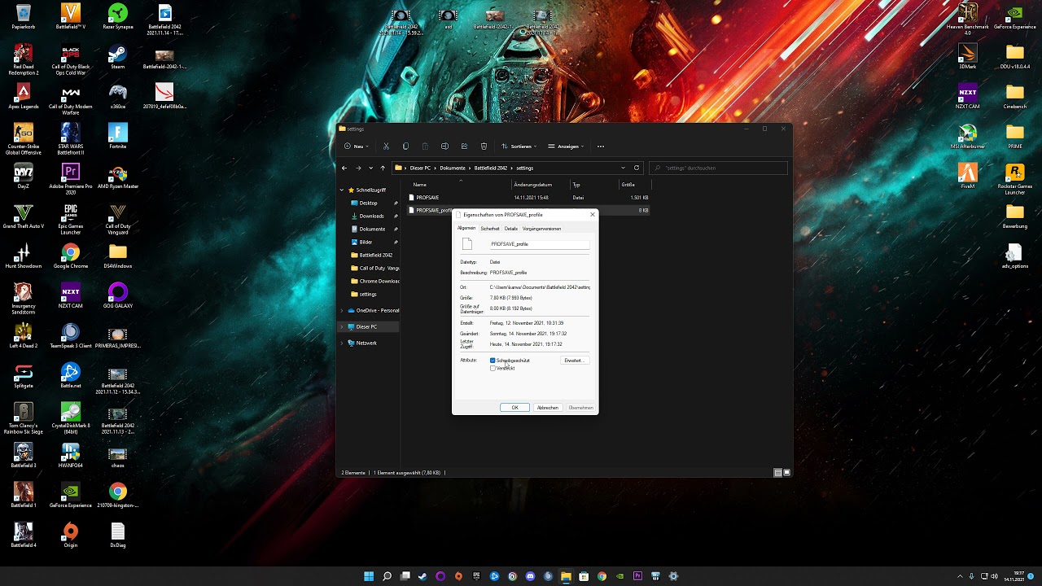This screenshot has height=586, width=1042.
Task: Select Razer Synapse desktop icon
Action: [x=118, y=16]
